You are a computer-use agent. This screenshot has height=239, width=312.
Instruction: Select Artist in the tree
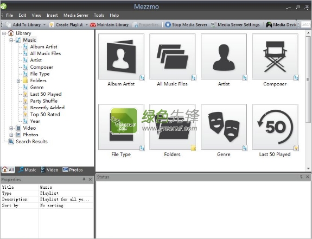(36, 60)
